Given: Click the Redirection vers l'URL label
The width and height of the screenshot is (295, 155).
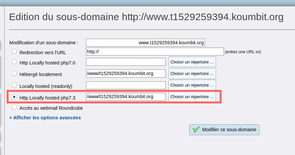Looking at the screenshot, I should coord(43,53).
